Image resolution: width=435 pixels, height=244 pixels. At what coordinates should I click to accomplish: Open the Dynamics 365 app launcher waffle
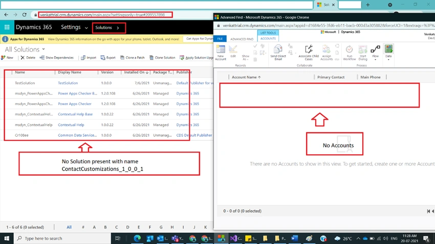point(7,28)
